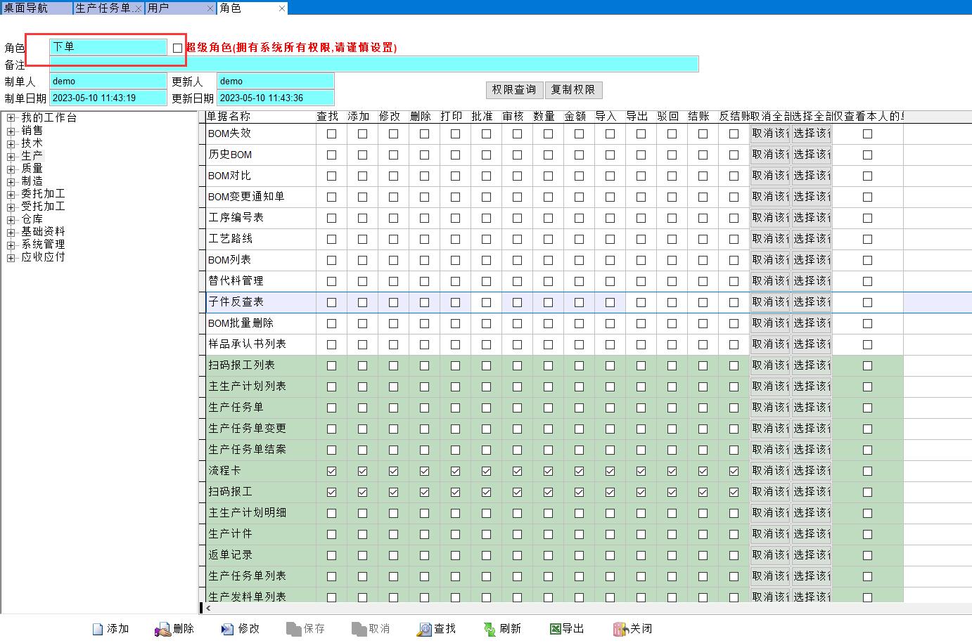Click the 修改 (Modify) toolbar icon

[228, 629]
